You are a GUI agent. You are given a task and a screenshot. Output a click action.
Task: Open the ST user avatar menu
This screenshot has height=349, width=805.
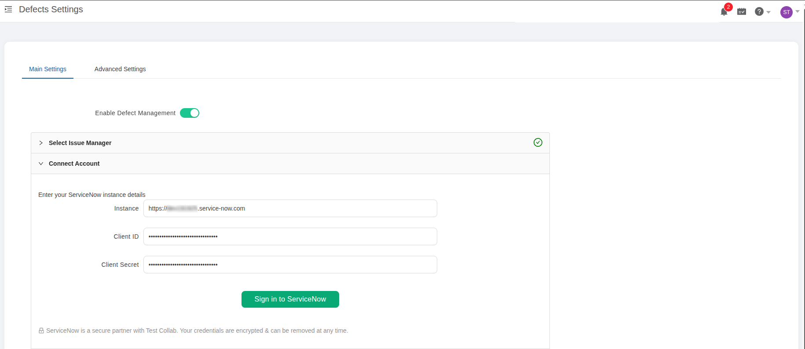(787, 12)
